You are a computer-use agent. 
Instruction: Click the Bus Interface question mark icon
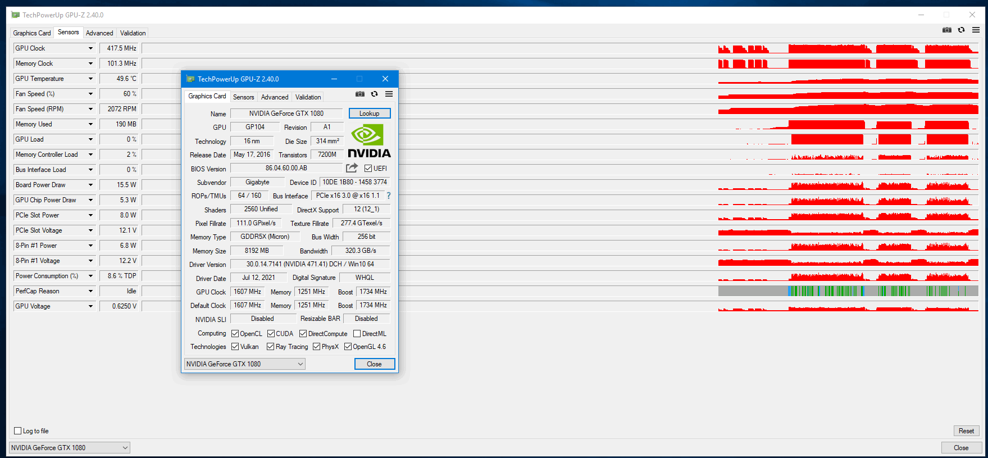[388, 196]
